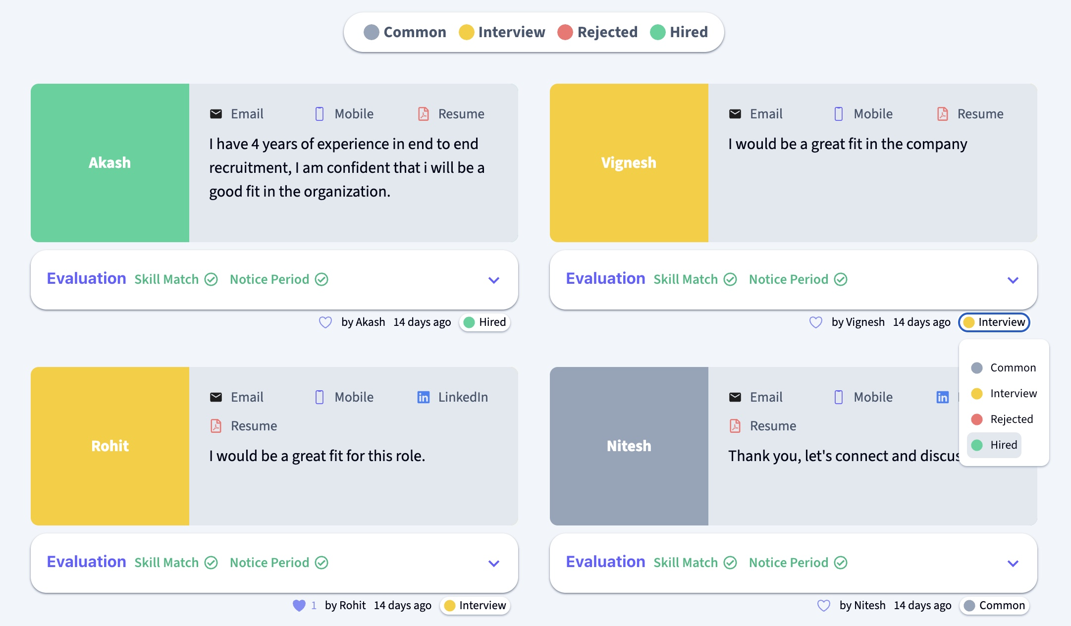The height and width of the screenshot is (626, 1071).
Task: Open Rohit's Resume PDF icon
Action: click(216, 426)
